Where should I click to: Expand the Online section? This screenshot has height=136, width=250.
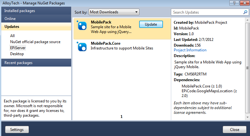coord(36,19)
